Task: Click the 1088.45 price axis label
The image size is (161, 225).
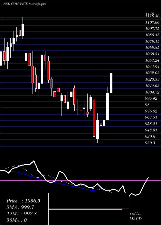Action: click(x=152, y=35)
